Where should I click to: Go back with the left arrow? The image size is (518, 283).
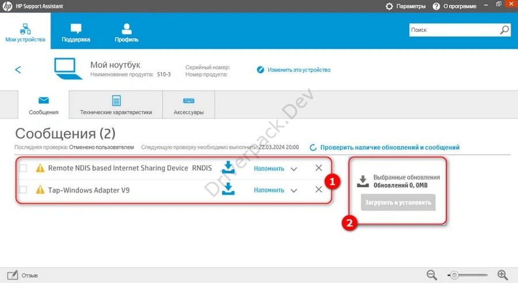pos(18,70)
